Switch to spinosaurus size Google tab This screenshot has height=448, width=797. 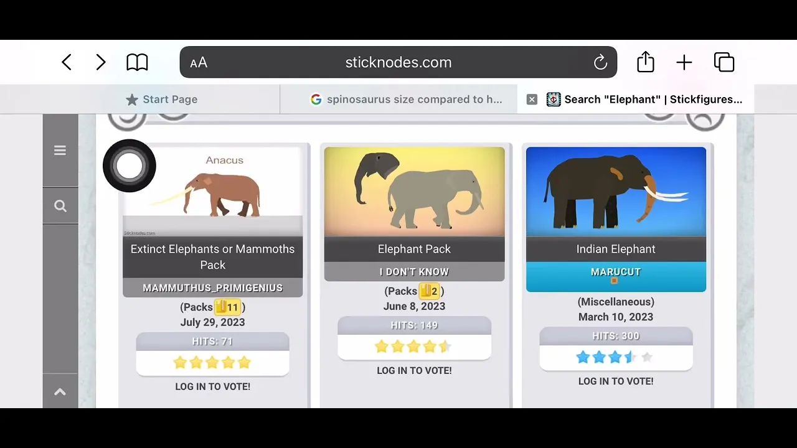406,100
